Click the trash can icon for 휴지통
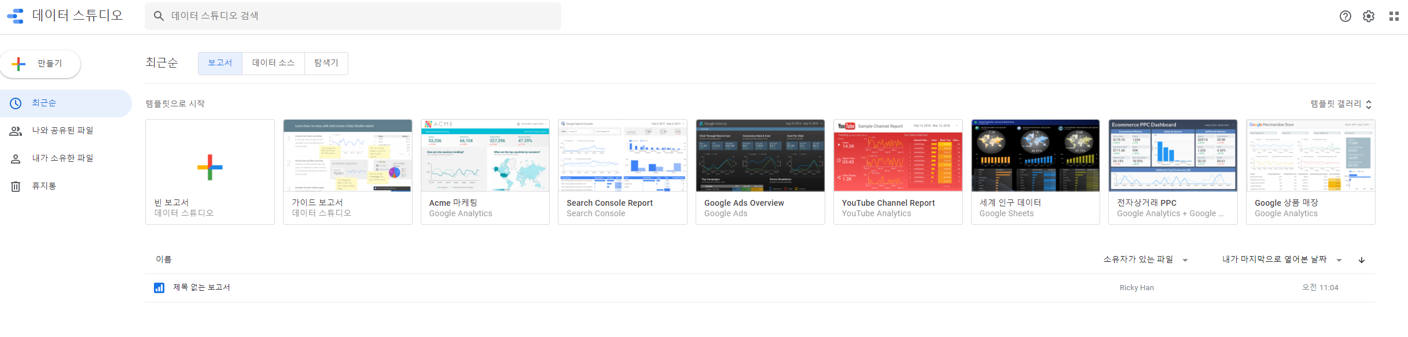 16,187
